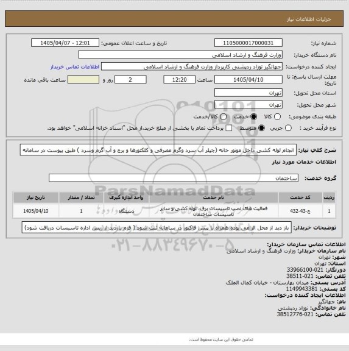
Task: Click the remaining days field showing 2
Action: coord(130,79)
